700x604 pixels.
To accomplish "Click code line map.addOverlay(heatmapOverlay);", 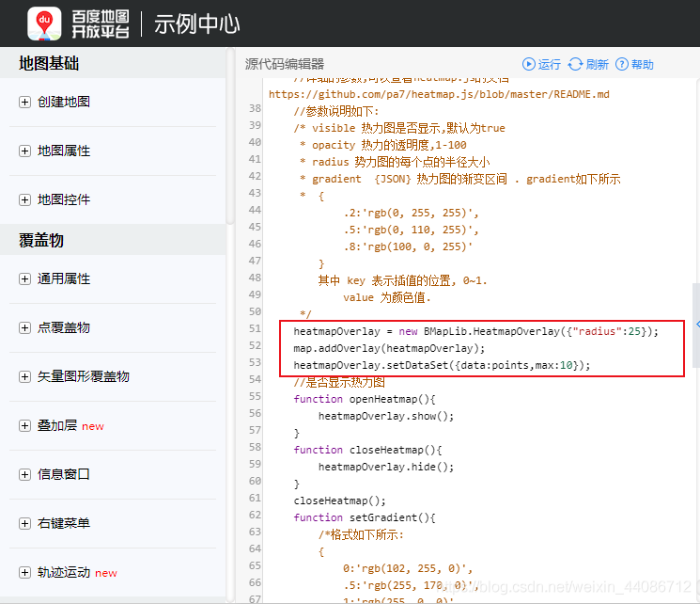I will coord(389,348).
